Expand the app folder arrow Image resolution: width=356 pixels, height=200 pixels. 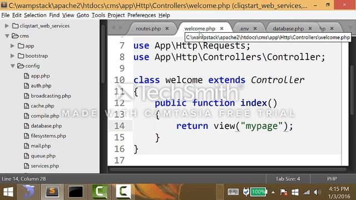(12, 46)
